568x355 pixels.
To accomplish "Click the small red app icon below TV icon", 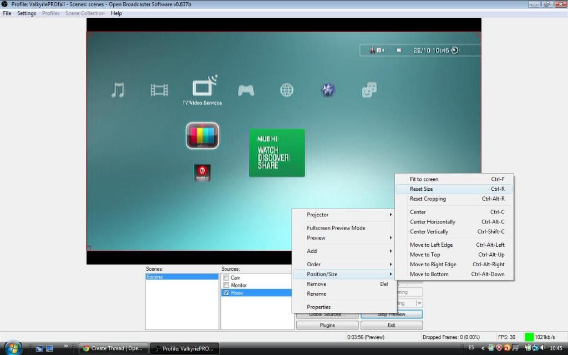I will click(202, 173).
